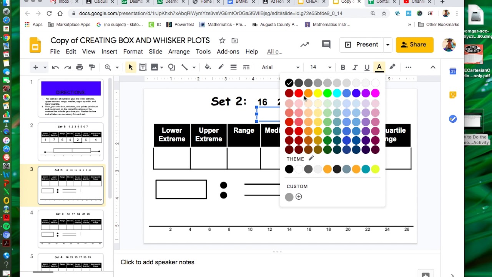Add a custom color plus button
This screenshot has height=277, width=492.
pyautogui.click(x=299, y=197)
